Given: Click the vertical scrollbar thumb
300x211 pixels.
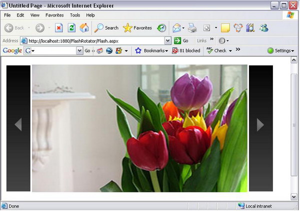Looking at the screenshot, I should click(x=294, y=125).
